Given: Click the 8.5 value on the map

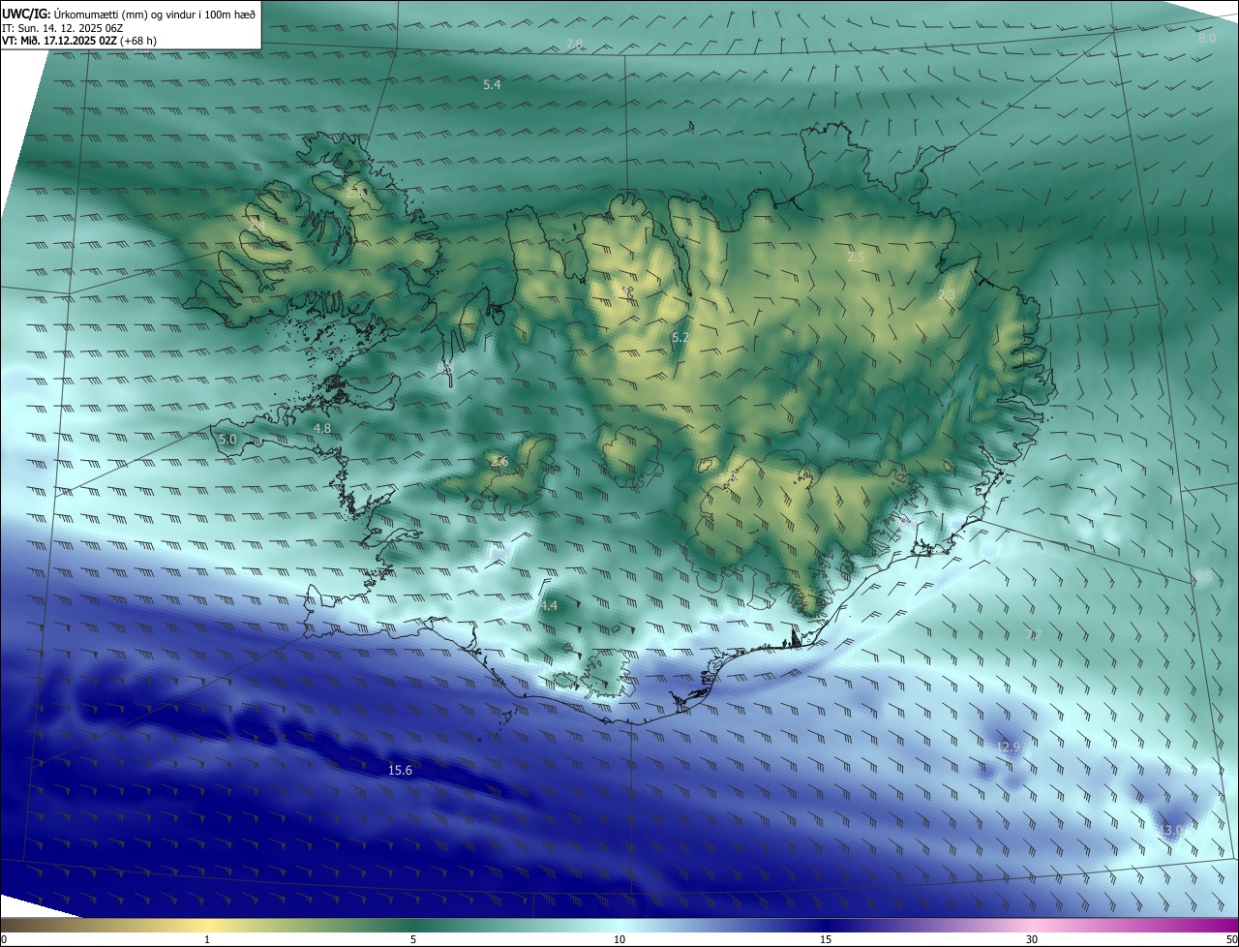Looking at the screenshot, I should pyautogui.click(x=1201, y=577).
